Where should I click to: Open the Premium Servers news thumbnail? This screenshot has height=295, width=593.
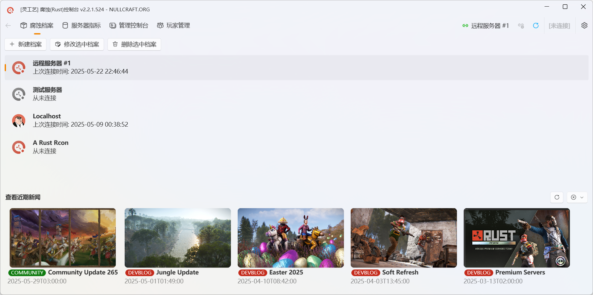click(x=517, y=238)
